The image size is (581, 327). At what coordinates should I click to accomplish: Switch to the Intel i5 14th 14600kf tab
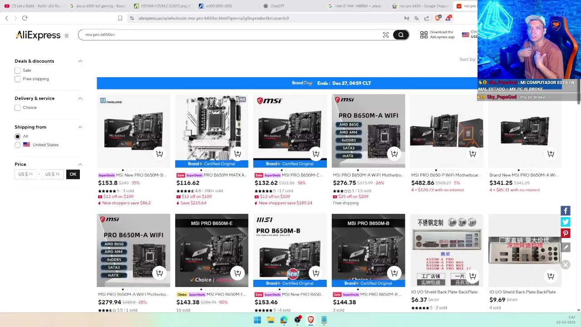[356, 6]
